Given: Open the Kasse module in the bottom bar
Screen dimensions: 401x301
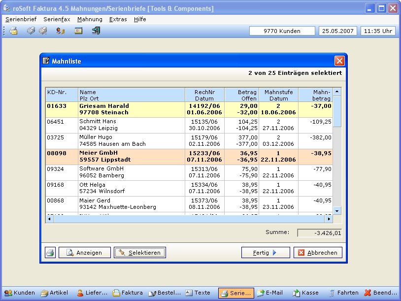Looking at the screenshot, I should [305, 293].
